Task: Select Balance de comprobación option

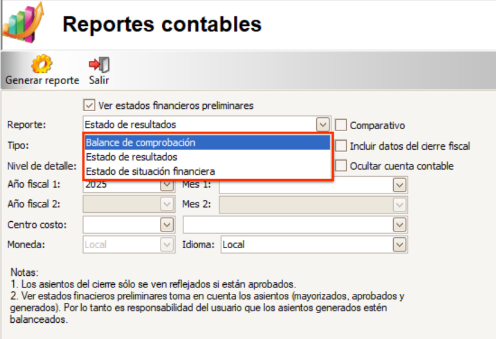Action: [207, 142]
